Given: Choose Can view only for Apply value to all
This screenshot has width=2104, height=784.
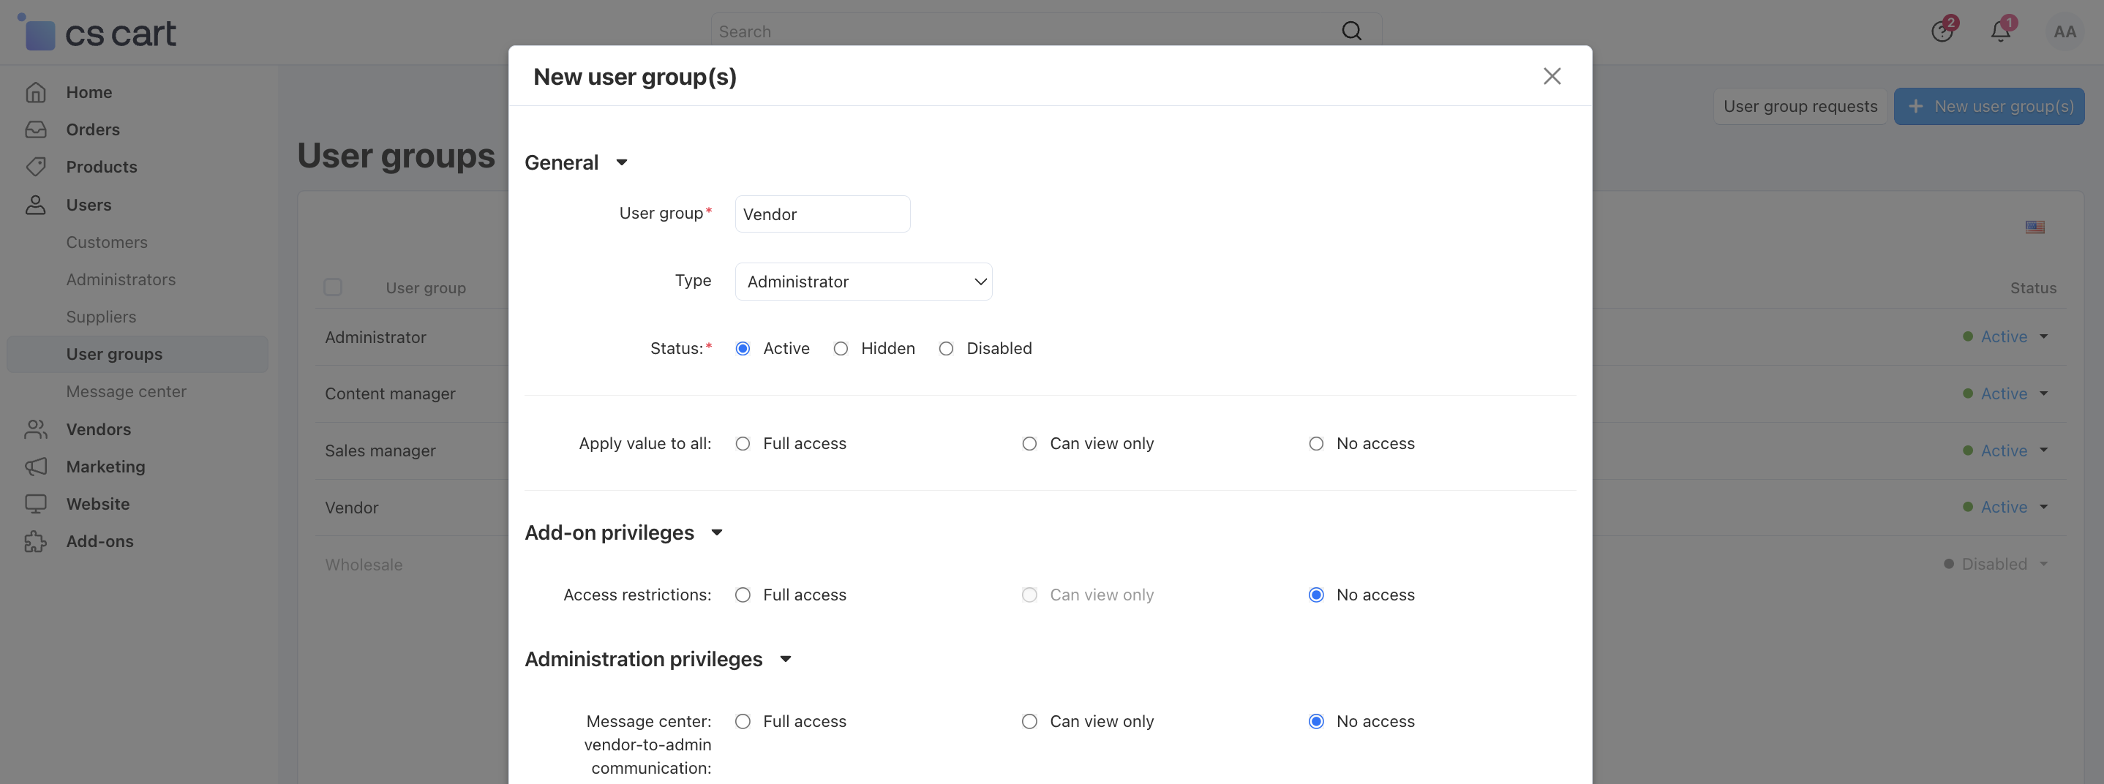Looking at the screenshot, I should tap(1029, 443).
